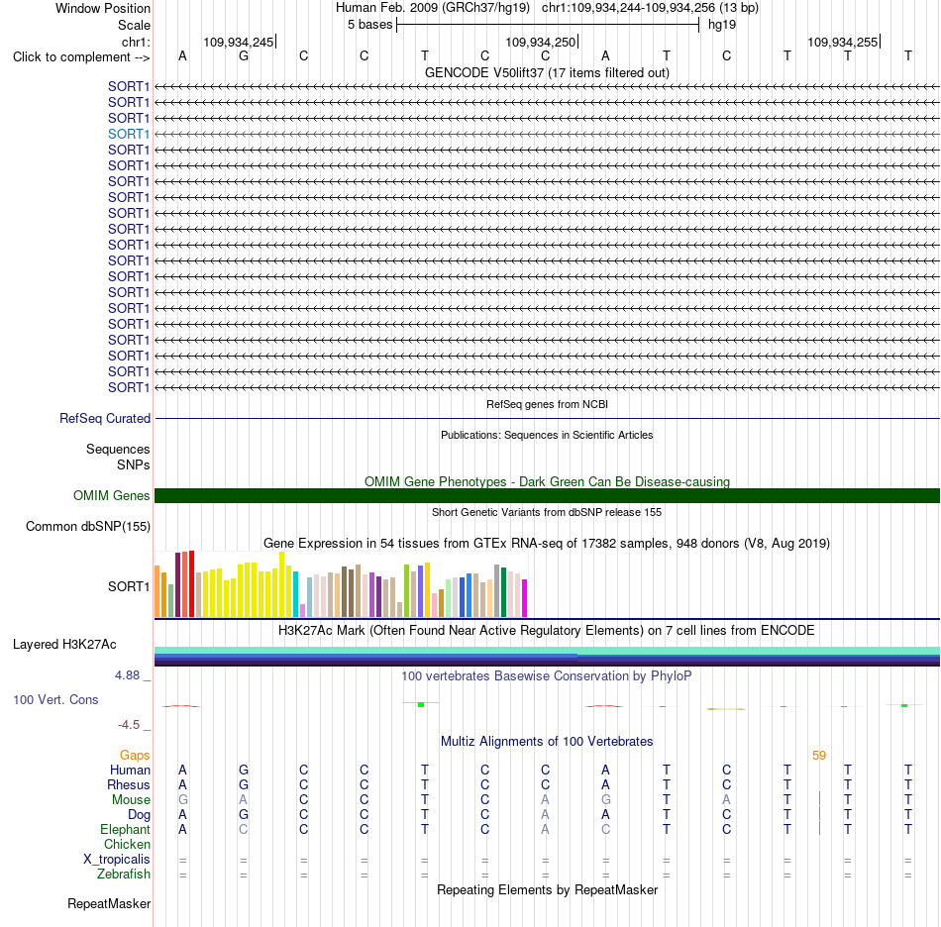Select the Elephant alignment row label

click(126, 829)
